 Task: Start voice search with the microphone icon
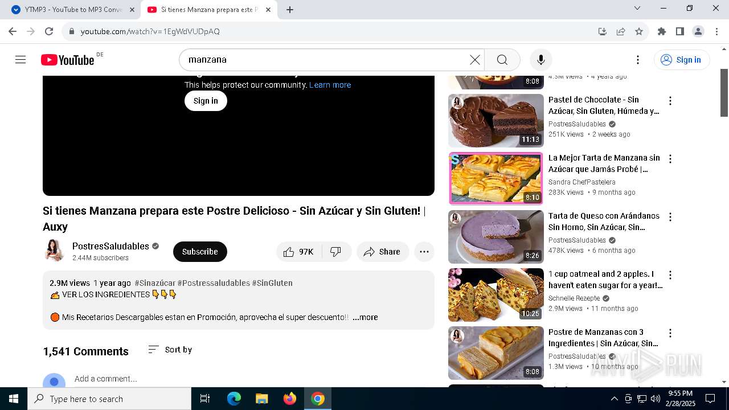[x=541, y=60]
